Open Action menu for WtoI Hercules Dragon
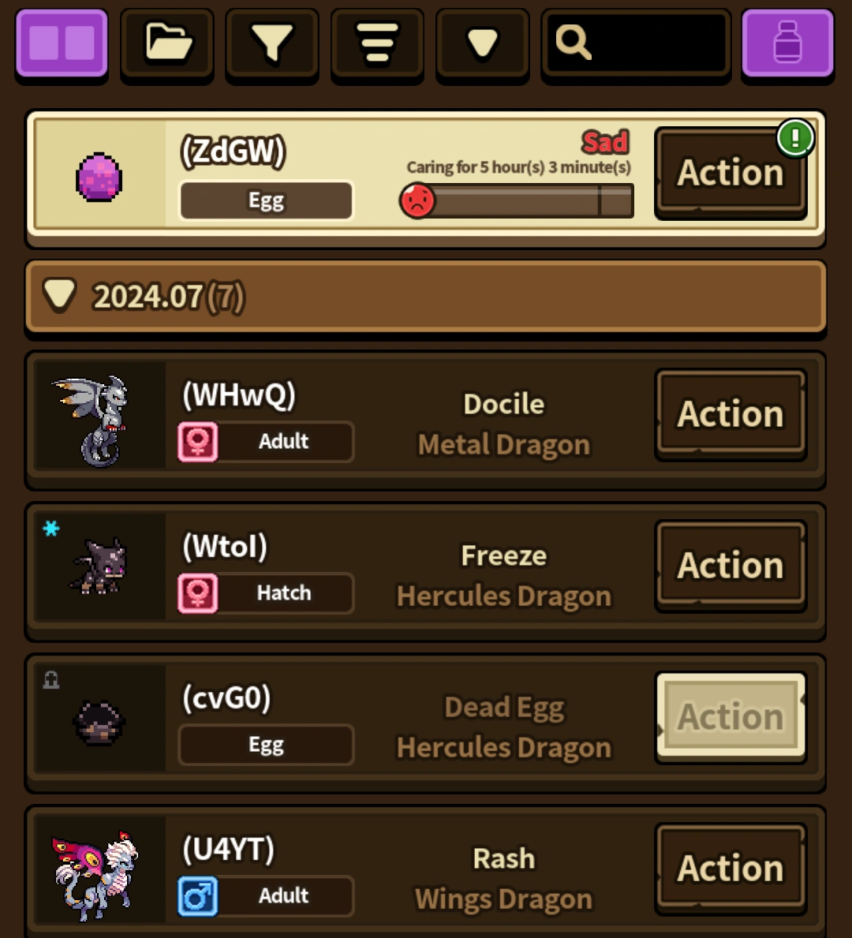The image size is (852, 938). coord(731,566)
